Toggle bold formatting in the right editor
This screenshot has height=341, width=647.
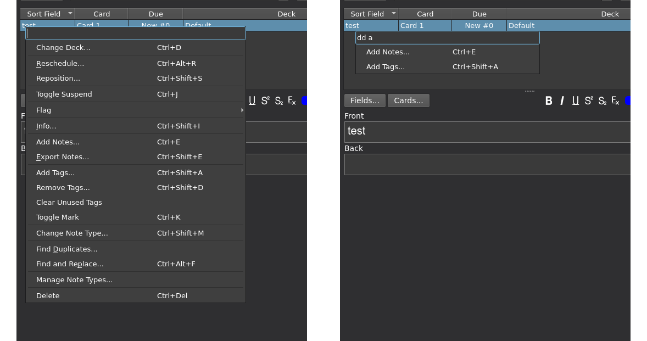tap(548, 100)
